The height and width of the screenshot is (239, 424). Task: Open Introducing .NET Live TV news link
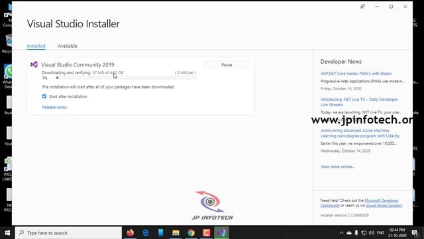359,102
